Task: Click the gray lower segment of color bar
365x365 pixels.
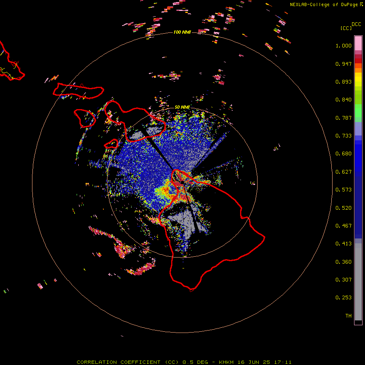Action: (x=358, y=282)
